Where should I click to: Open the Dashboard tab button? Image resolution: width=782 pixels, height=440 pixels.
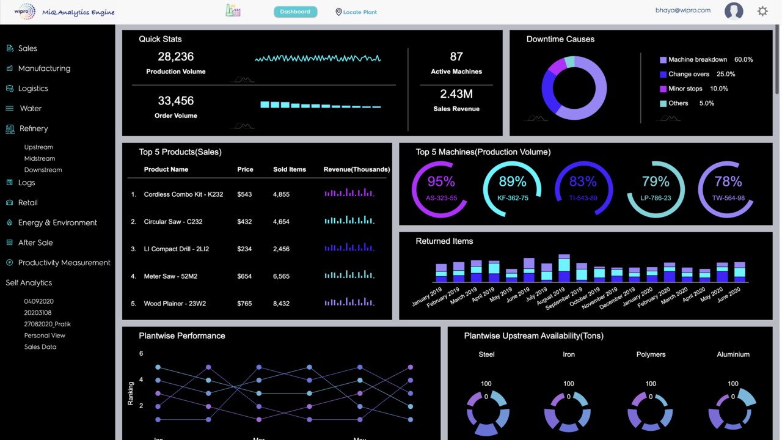click(x=296, y=12)
